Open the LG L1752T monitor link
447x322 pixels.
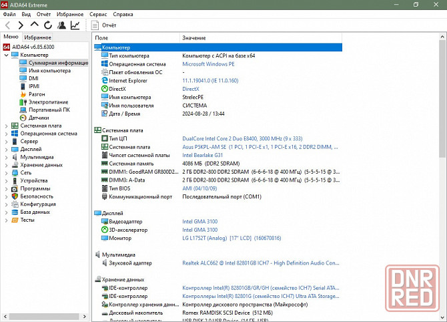[x=232, y=238]
